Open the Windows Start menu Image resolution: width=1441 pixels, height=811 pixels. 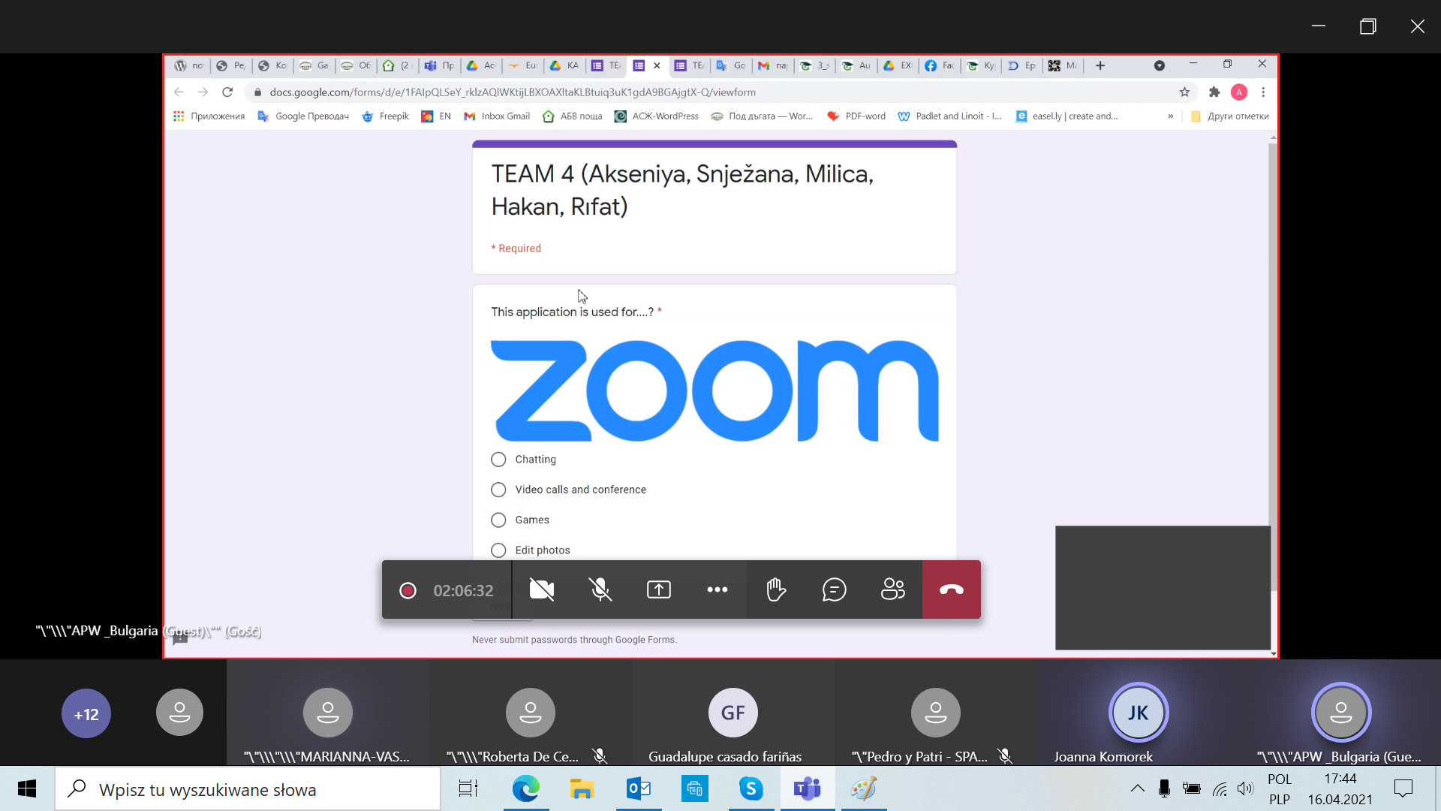pos(27,788)
